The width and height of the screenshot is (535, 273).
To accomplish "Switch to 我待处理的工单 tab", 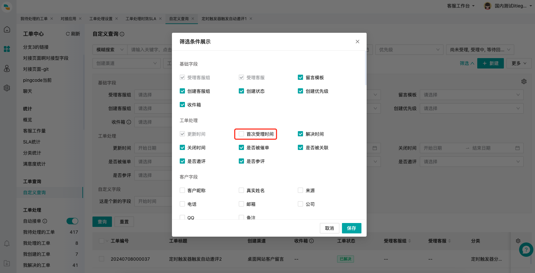I will click(x=34, y=19).
